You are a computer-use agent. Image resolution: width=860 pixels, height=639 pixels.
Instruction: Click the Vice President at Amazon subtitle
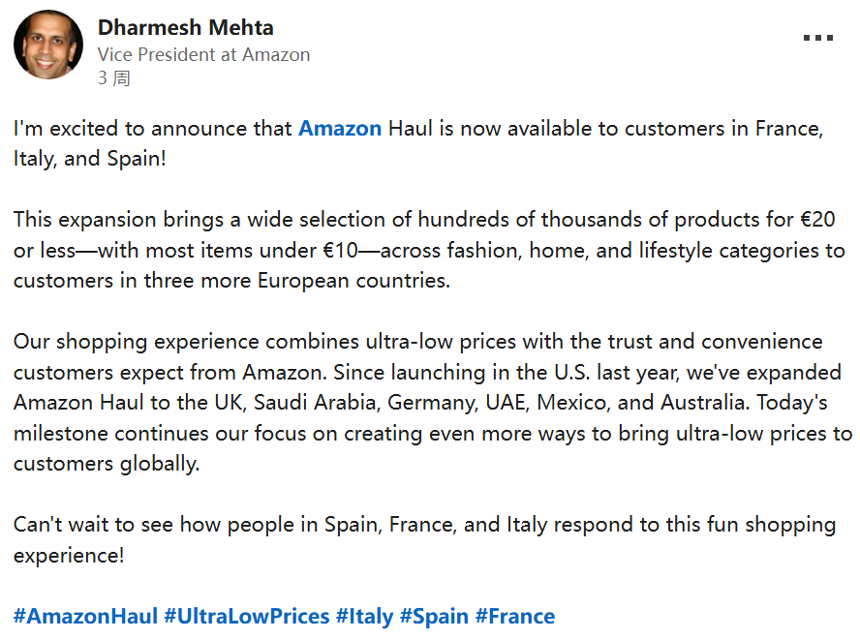pos(203,54)
